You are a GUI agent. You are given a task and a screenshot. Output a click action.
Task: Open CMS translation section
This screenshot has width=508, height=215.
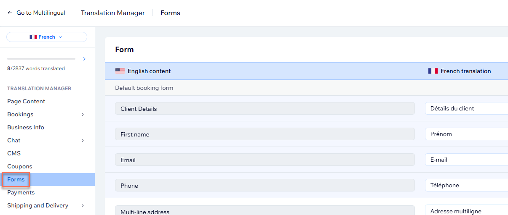pos(14,153)
